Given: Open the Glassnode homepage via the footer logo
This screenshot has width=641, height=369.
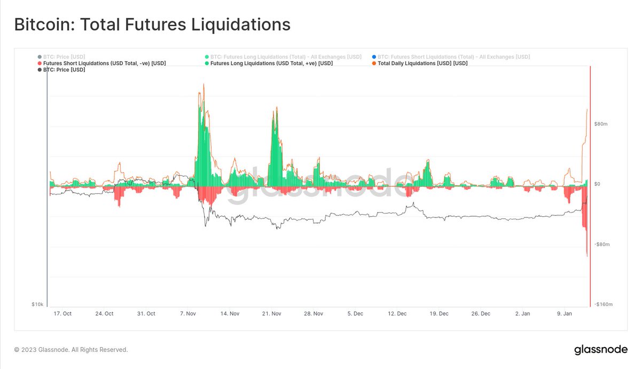Looking at the screenshot, I should click(600, 350).
